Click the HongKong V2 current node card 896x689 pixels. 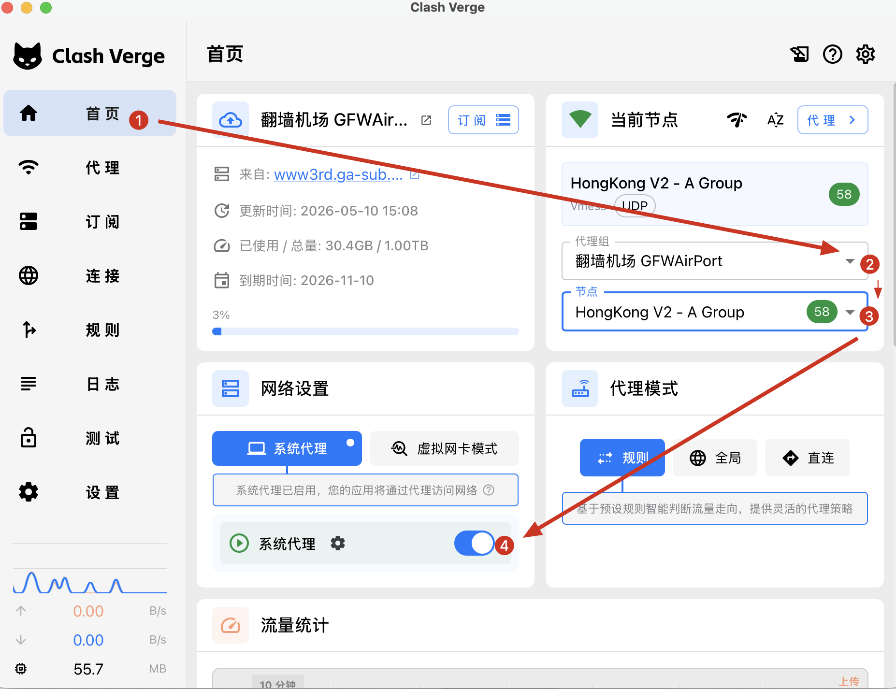[x=715, y=194]
